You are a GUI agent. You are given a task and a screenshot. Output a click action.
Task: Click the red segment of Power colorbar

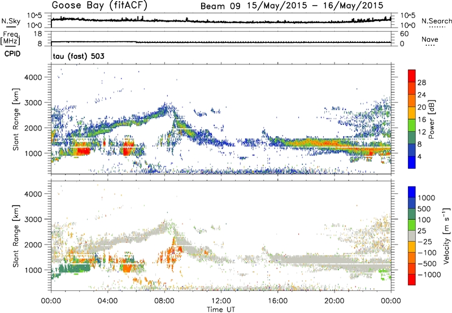[x=412, y=76]
